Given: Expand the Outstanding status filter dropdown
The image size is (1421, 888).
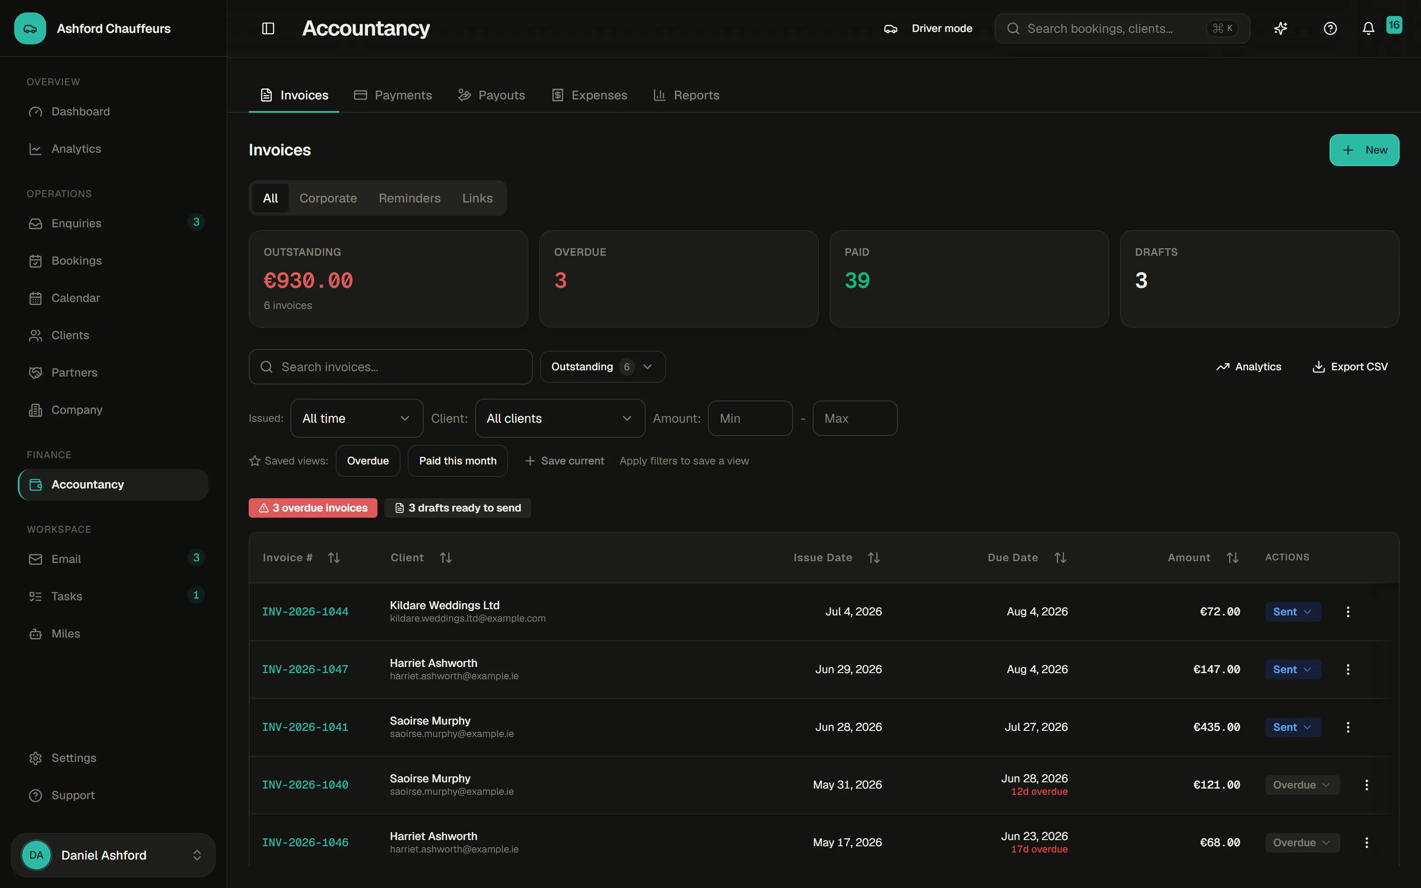Looking at the screenshot, I should tap(603, 366).
